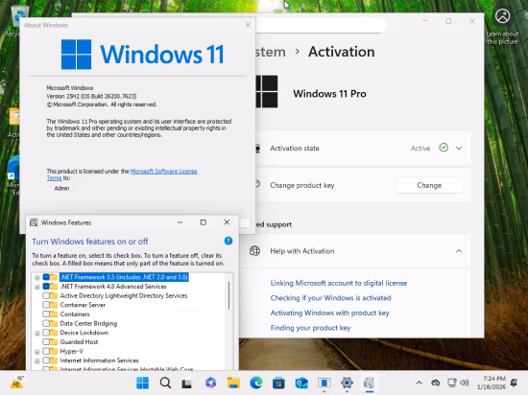Switch to Windows Features taskbar icon
This screenshot has width=528, height=395.
click(x=369, y=383)
